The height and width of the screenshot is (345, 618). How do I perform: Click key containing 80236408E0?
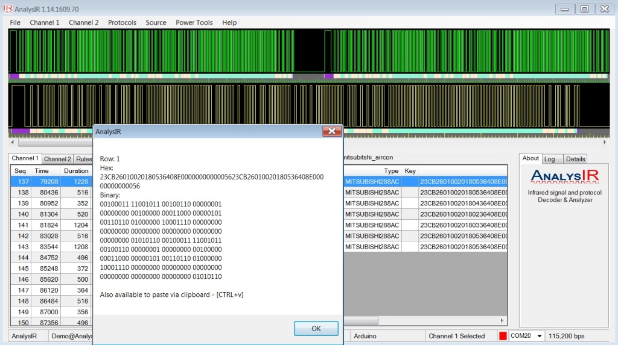463,214
